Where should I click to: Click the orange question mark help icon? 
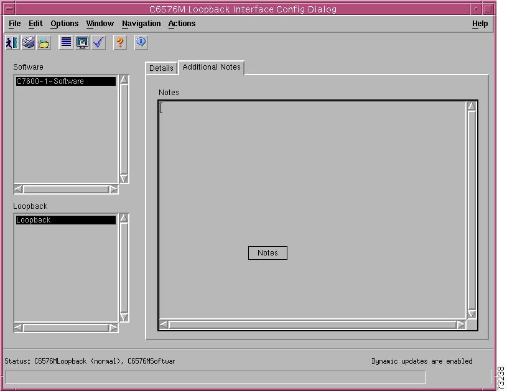[120, 42]
